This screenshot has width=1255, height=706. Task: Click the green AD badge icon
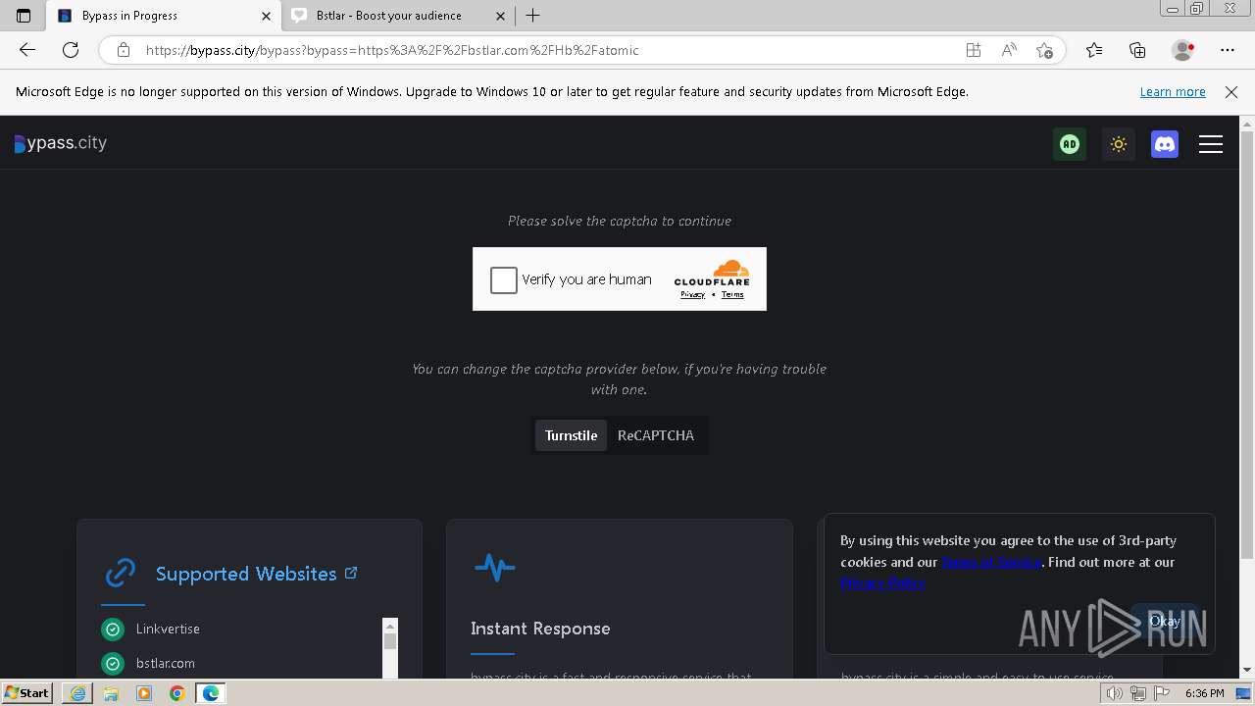point(1070,144)
